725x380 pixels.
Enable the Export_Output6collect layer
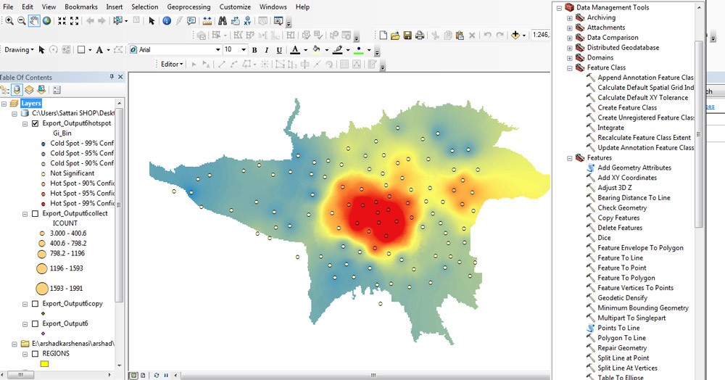36,214
